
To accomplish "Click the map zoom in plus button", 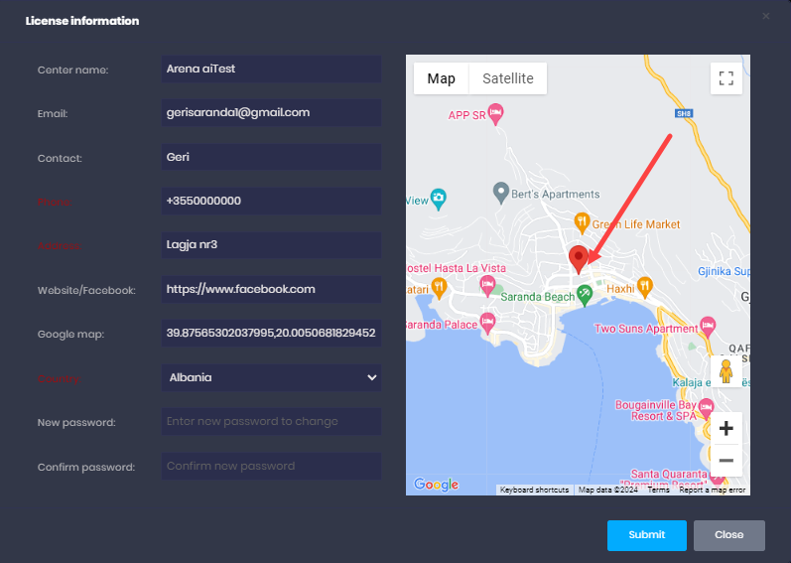I will coord(725,428).
